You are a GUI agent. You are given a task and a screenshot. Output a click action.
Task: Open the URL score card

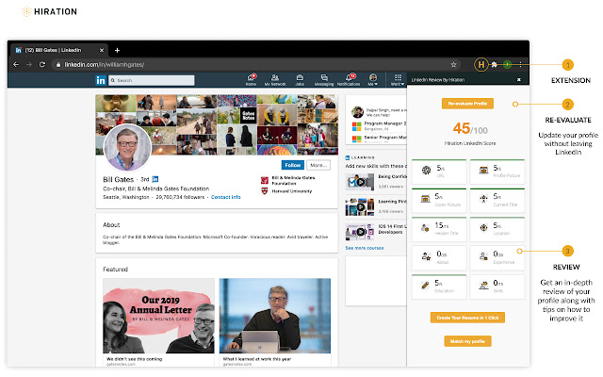click(x=439, y=172)
